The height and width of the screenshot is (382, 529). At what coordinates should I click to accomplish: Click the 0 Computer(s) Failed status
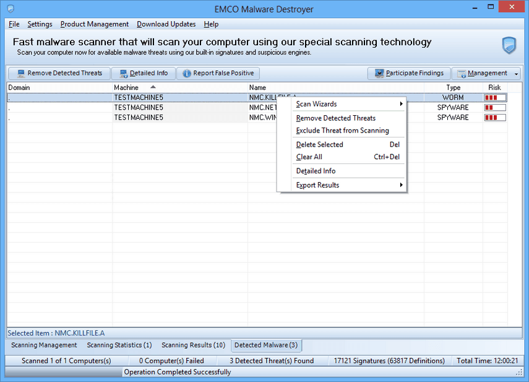click(x=171, y=361)
